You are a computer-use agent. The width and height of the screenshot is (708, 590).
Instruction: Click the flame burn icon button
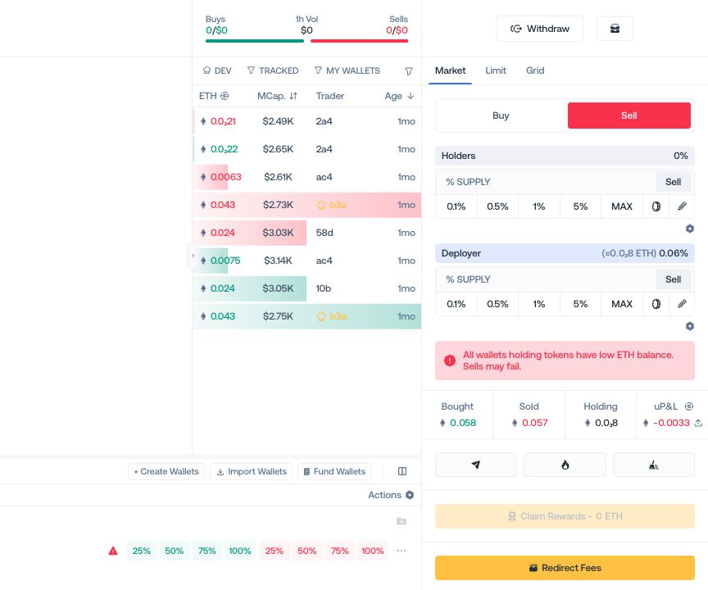coord(565,465)
